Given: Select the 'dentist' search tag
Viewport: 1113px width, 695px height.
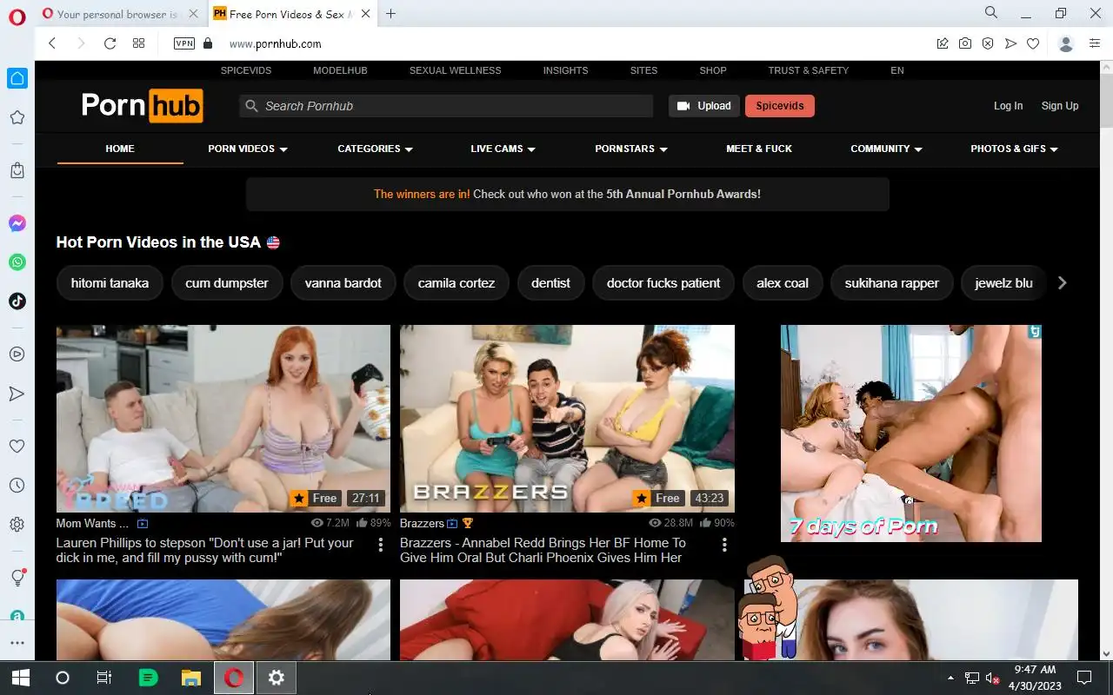Looking at the screenshot, I should pyautogui.click(x=550, y=283).
